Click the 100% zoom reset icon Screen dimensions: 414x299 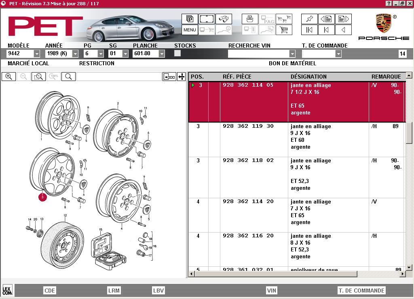(54, 77)
